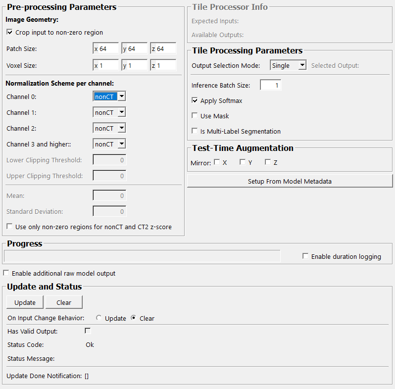
Task: Click Setup From Model Metadata button
Action: (x=290, y=181)
